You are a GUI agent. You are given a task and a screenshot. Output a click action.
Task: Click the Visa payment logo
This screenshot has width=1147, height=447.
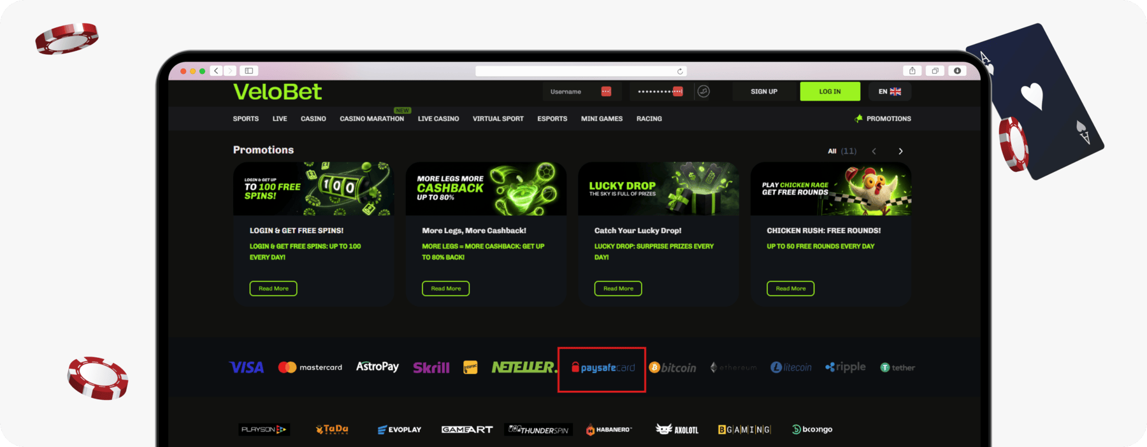247,367
